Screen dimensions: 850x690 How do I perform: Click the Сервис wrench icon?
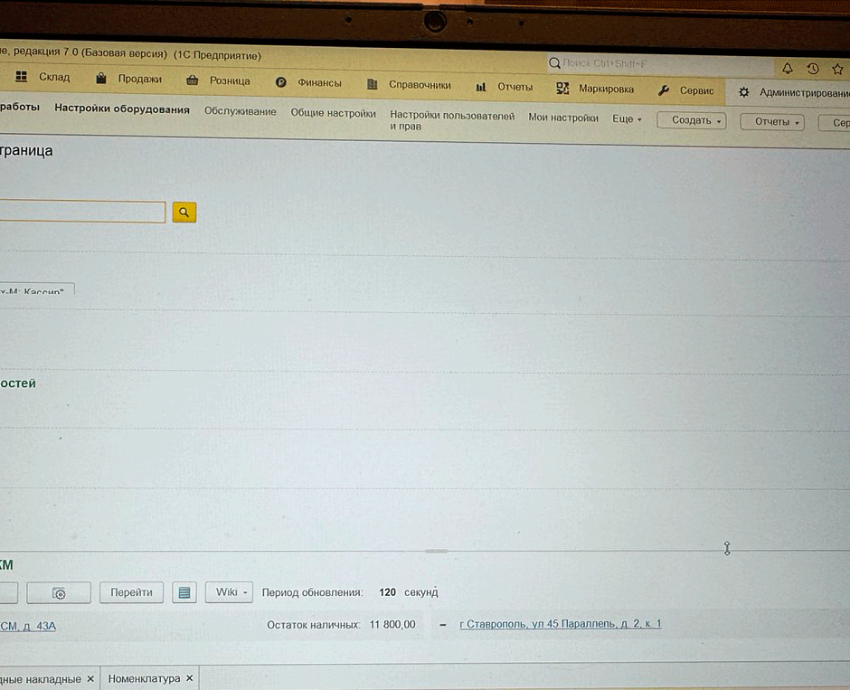664,90
